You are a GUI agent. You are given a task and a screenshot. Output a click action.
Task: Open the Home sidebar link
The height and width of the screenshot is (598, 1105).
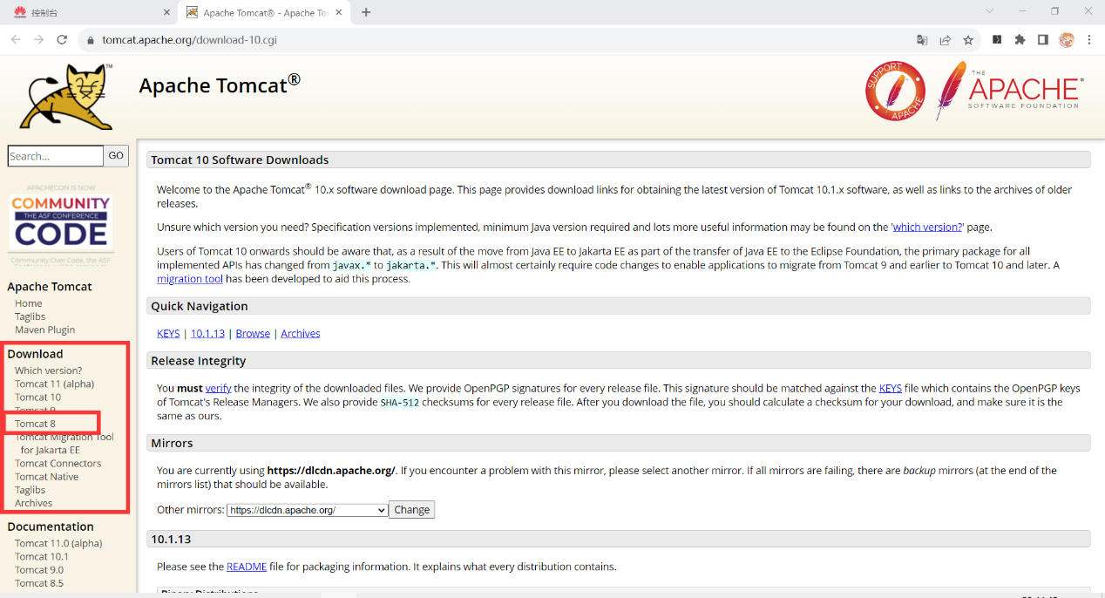[29, 303]
